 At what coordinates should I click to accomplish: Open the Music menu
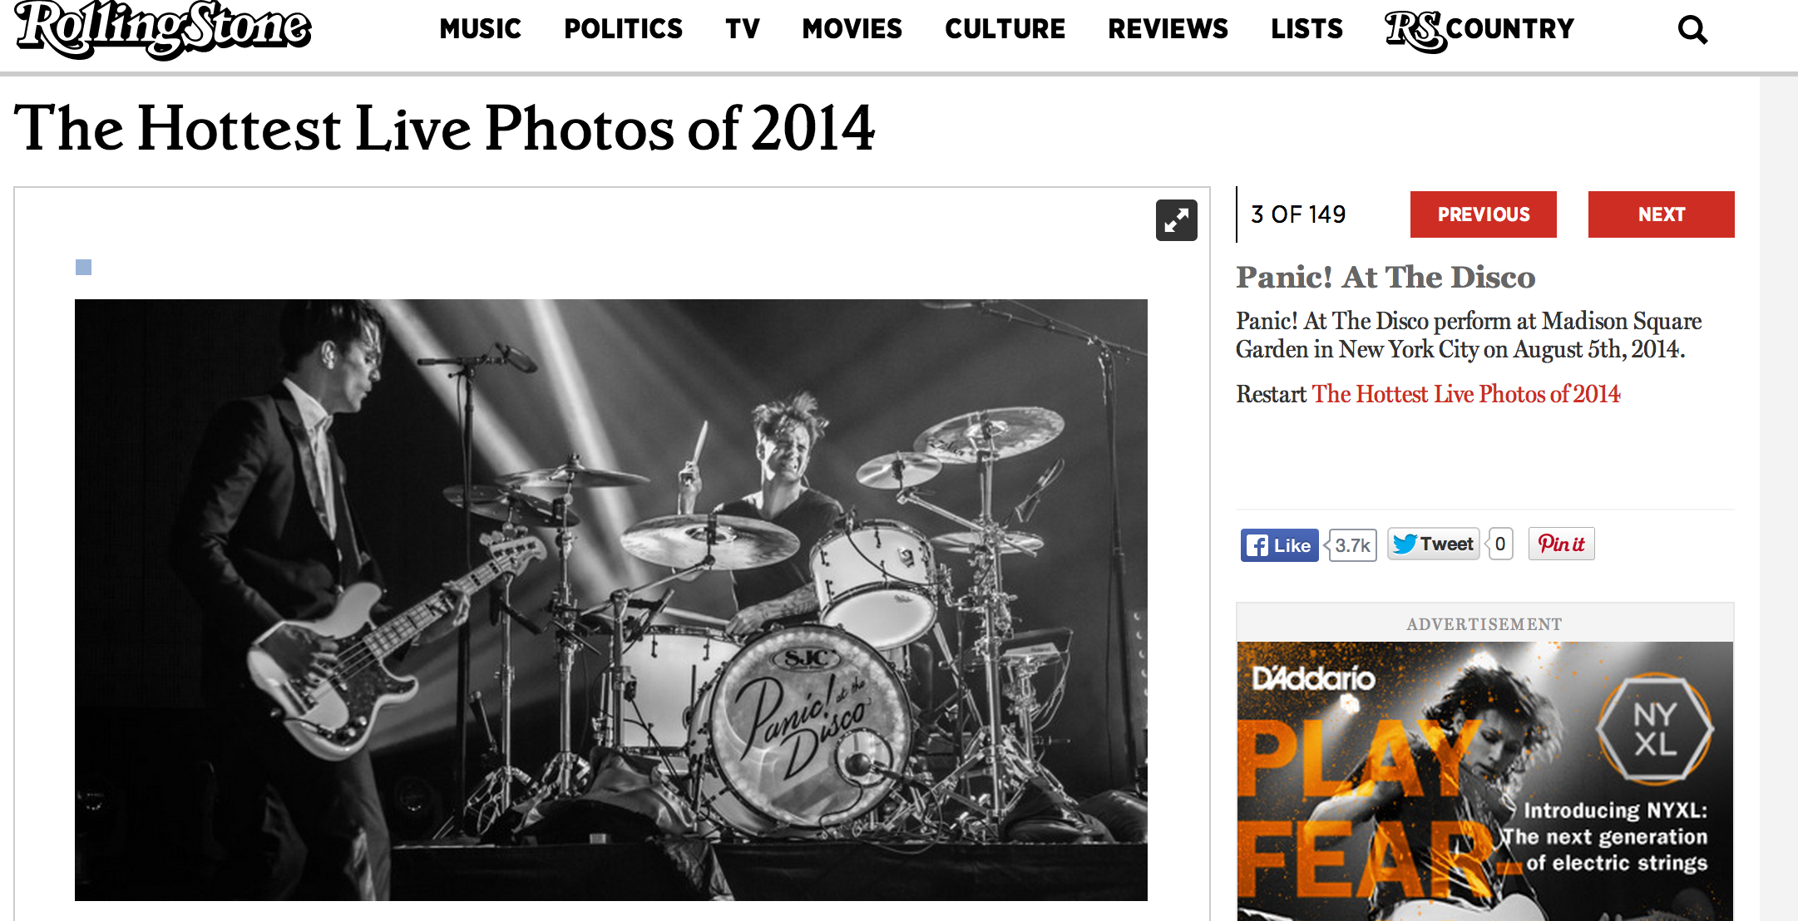tap(480, 29)
